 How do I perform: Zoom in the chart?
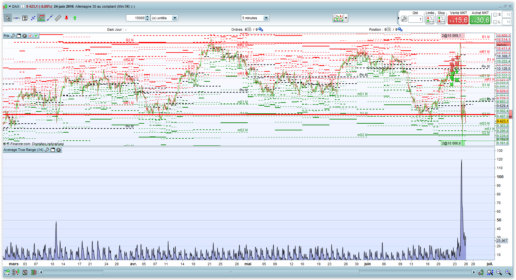[x=508, y=272]
